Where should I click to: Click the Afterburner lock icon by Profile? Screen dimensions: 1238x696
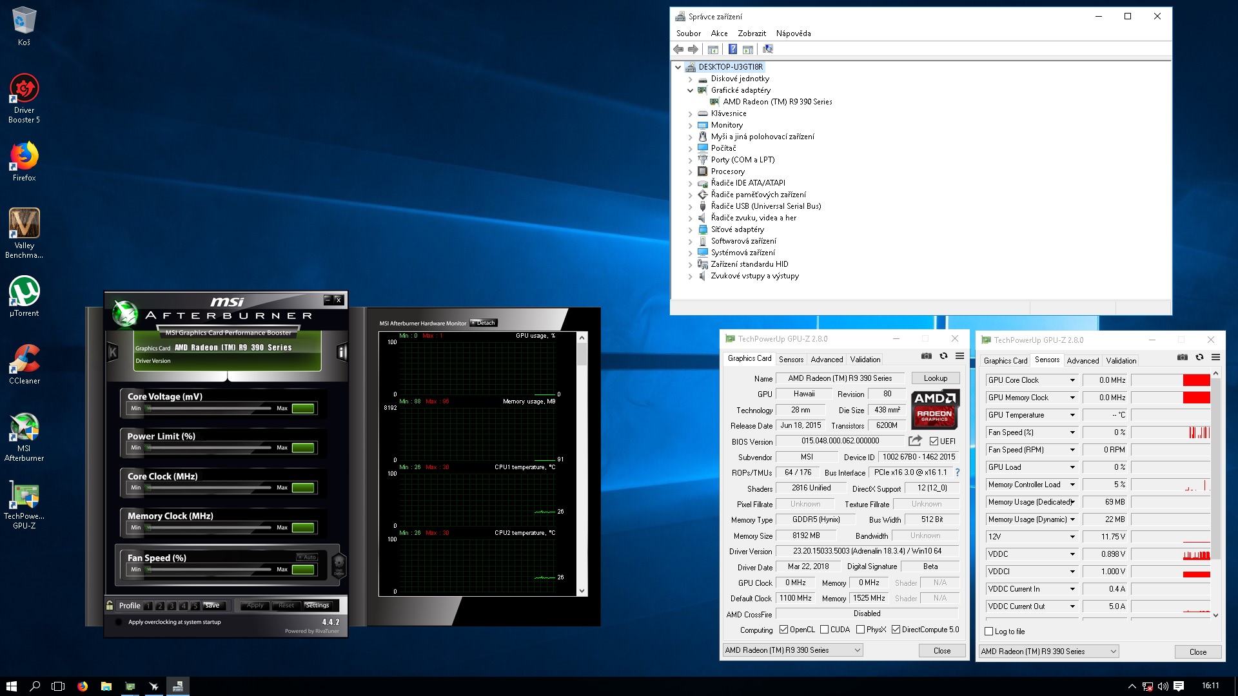pyautogui.click(x=110, y=605)
